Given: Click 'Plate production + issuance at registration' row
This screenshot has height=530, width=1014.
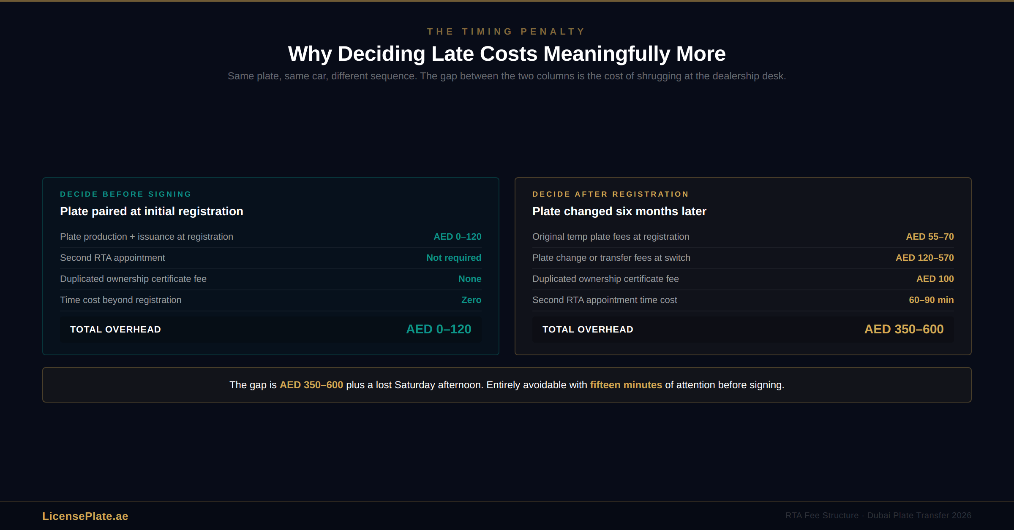Looking at the screenshot, I should coord(146,237).
